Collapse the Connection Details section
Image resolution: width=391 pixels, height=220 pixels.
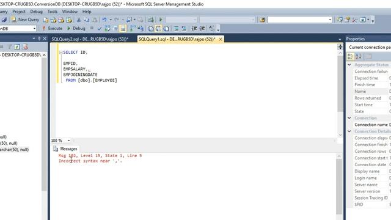coord(349,131)
